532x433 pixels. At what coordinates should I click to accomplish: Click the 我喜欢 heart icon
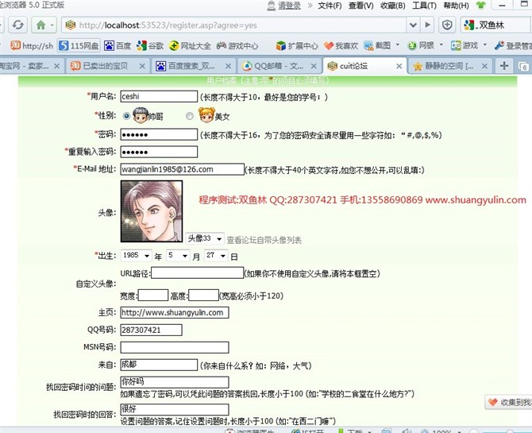[329, 45]
